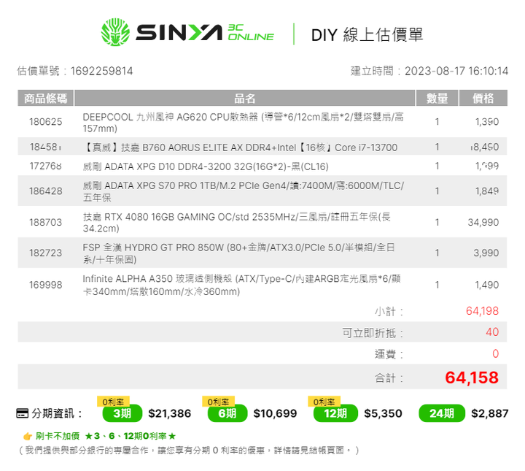Select the 12期 installment badge
The image size is (525, 471).
[335, 413]
